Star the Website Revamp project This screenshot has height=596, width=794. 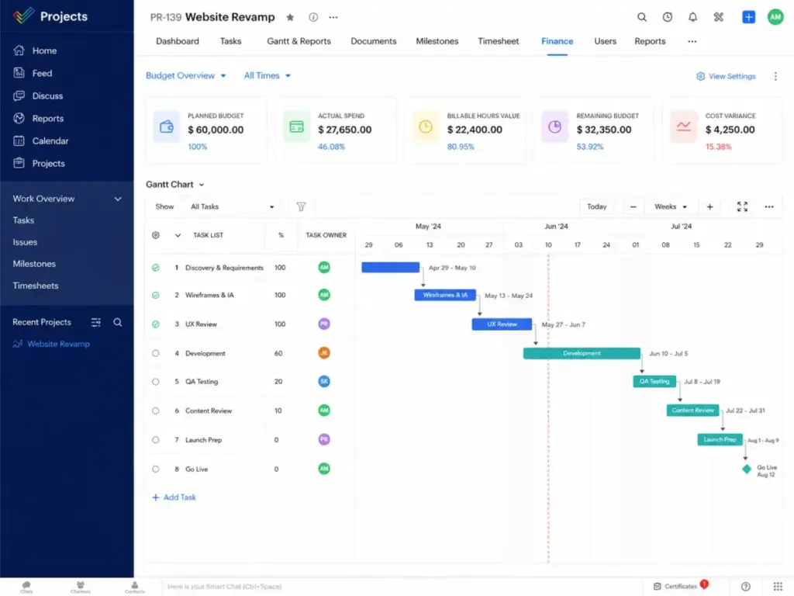coord(290,17)
